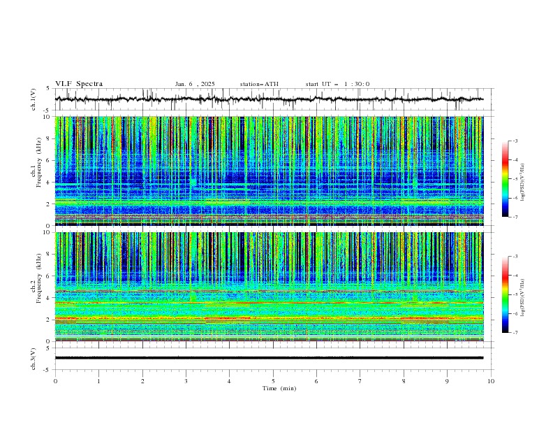Viewport: 553px width, 428px height.
Task: Click time axis tick label "5"
Action: 273,381
